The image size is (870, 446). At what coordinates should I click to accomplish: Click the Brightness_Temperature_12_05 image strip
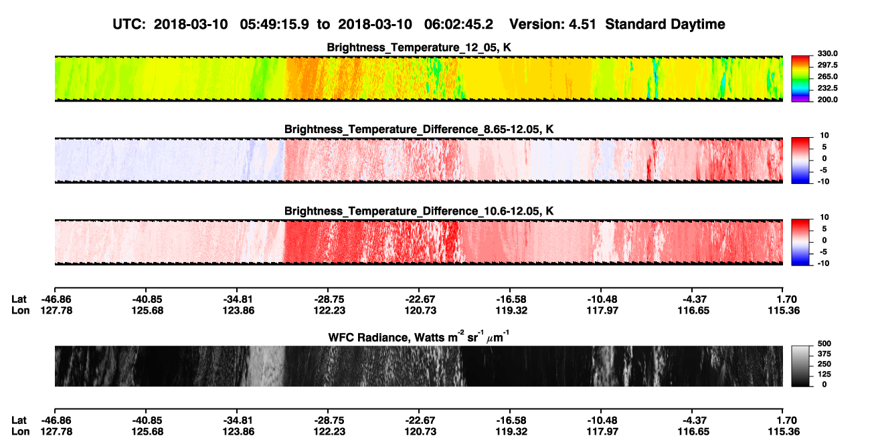[418, 79]
